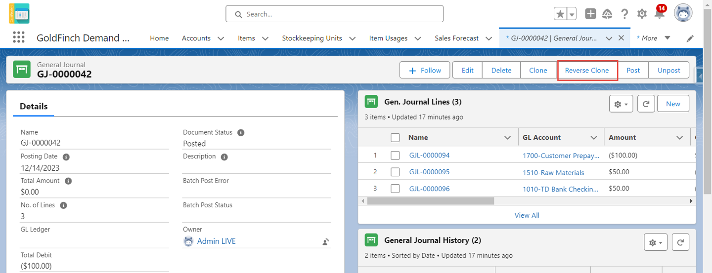Close the GJ-0000042 workspace tab
The width and height of the screenshot is (712, 273).
click(621, 38)
